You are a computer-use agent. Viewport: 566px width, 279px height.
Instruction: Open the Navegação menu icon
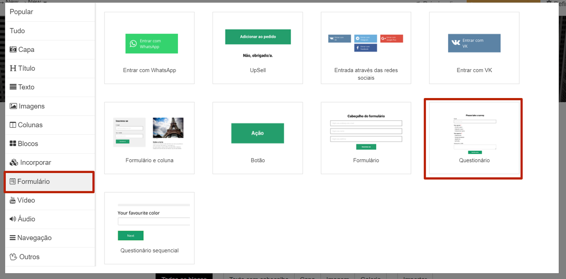pos(13,238)
